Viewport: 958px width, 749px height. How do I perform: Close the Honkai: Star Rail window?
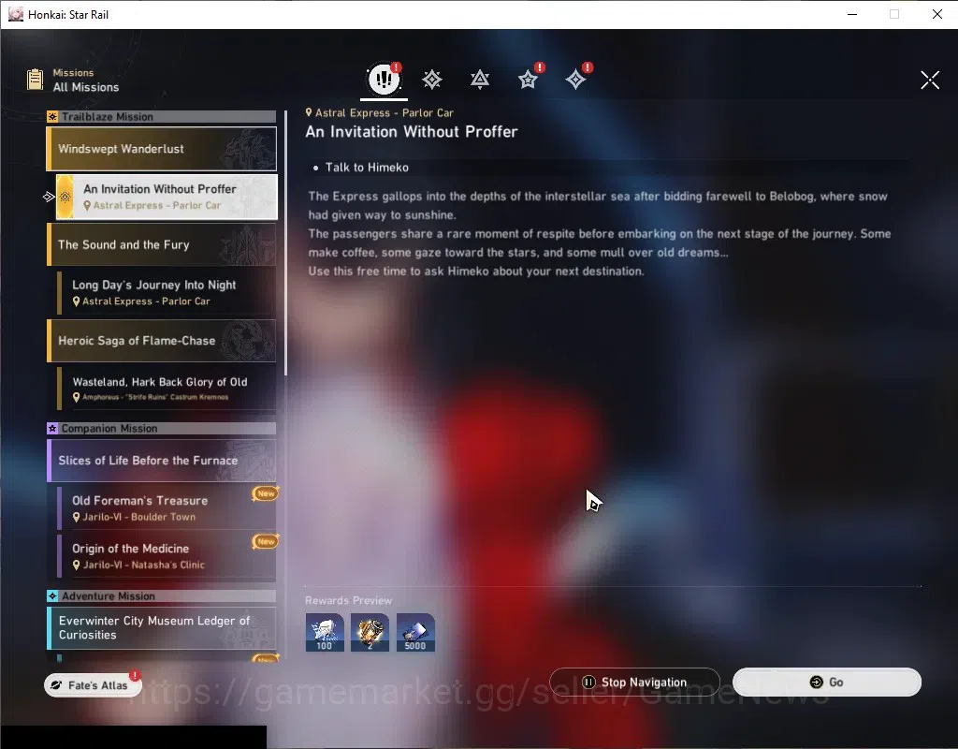coord(937,14)
